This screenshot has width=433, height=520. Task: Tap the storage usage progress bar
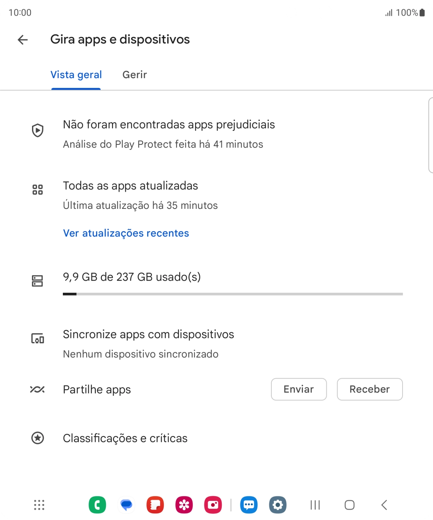click(233, 294)
